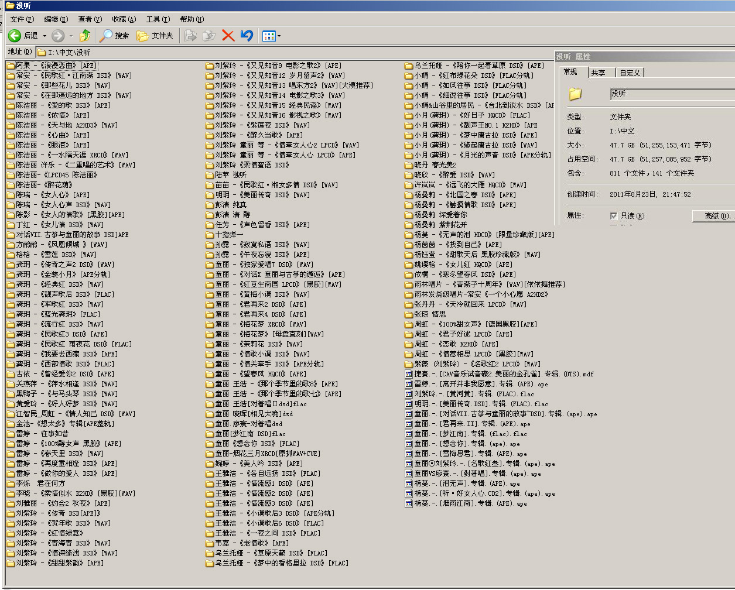Image resolution: width=735 pixels, height=590 pixels.
Task: Click the blue Undo arrow icon
Action: click(x=247, y=36)
